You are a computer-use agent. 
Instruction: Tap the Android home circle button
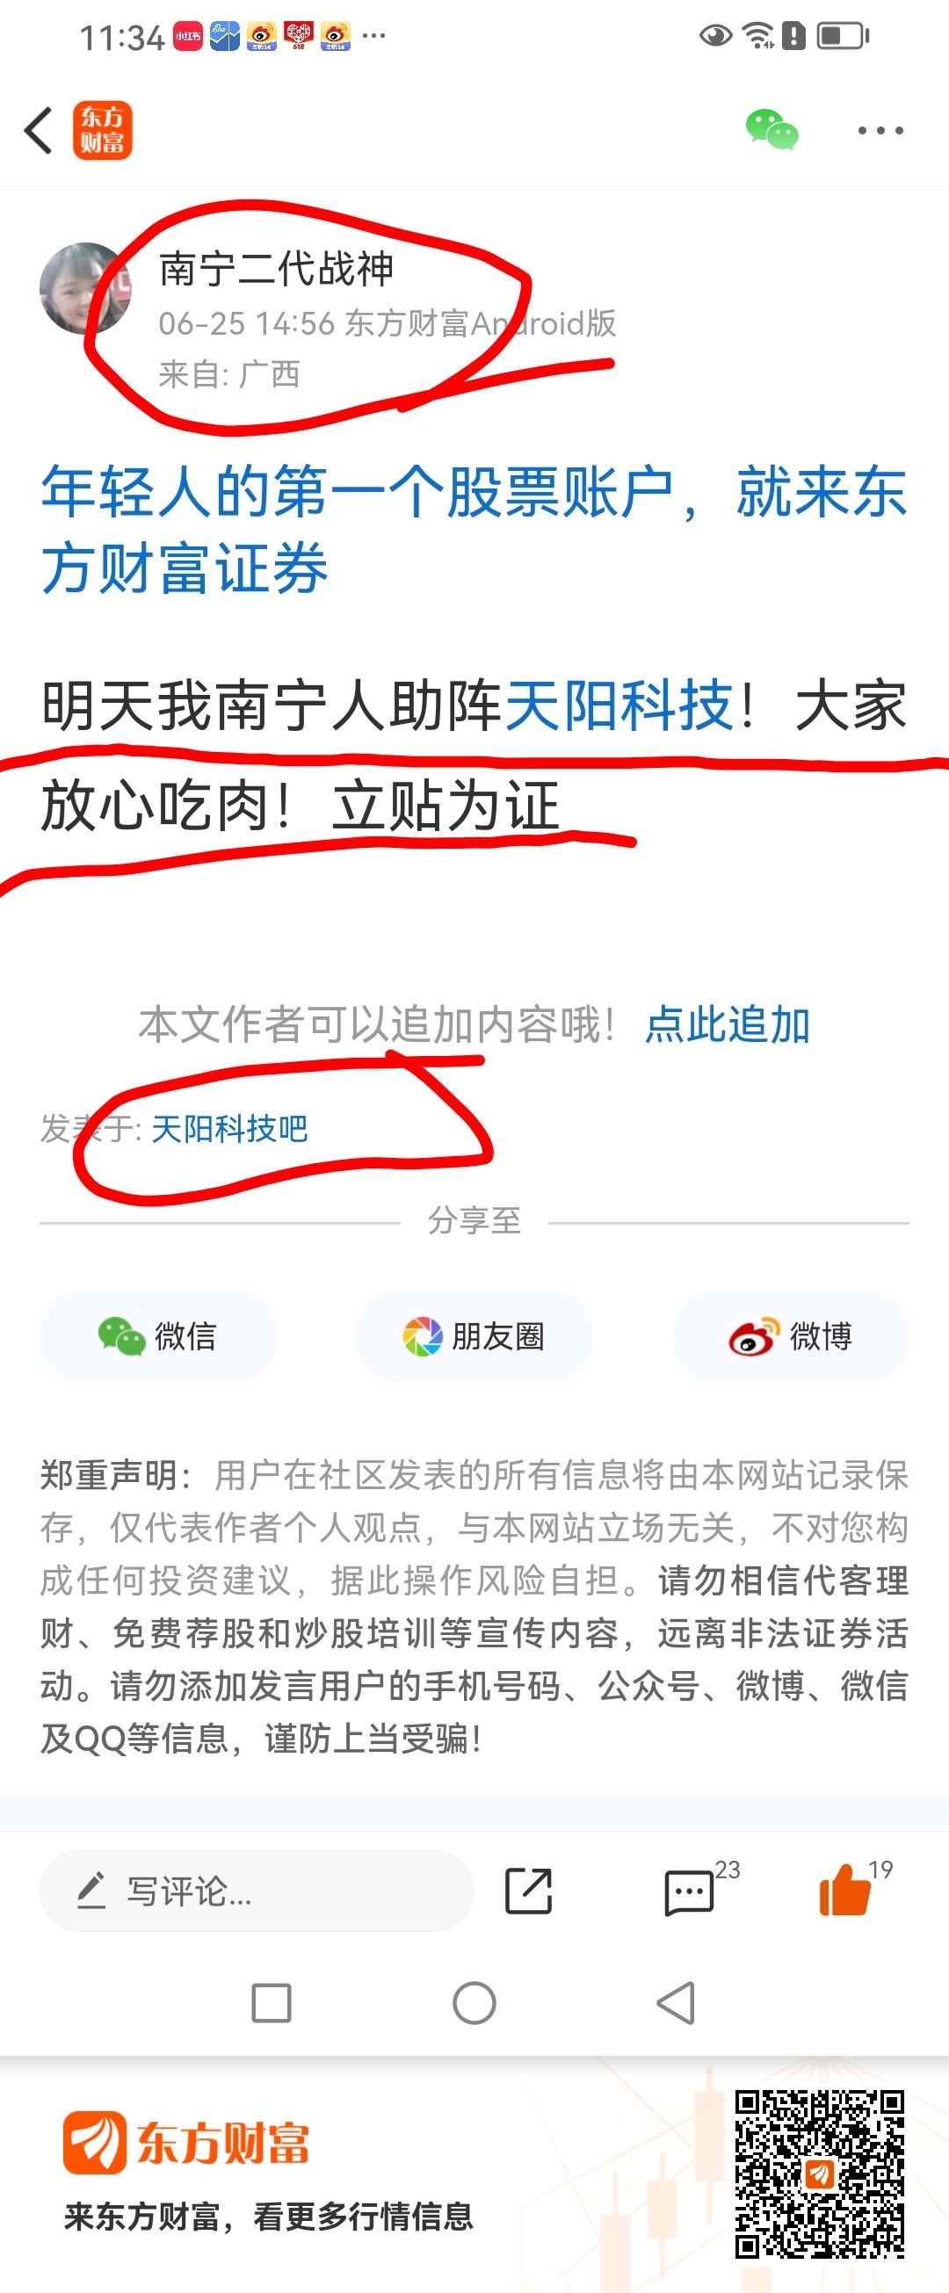click(474, 2004)
